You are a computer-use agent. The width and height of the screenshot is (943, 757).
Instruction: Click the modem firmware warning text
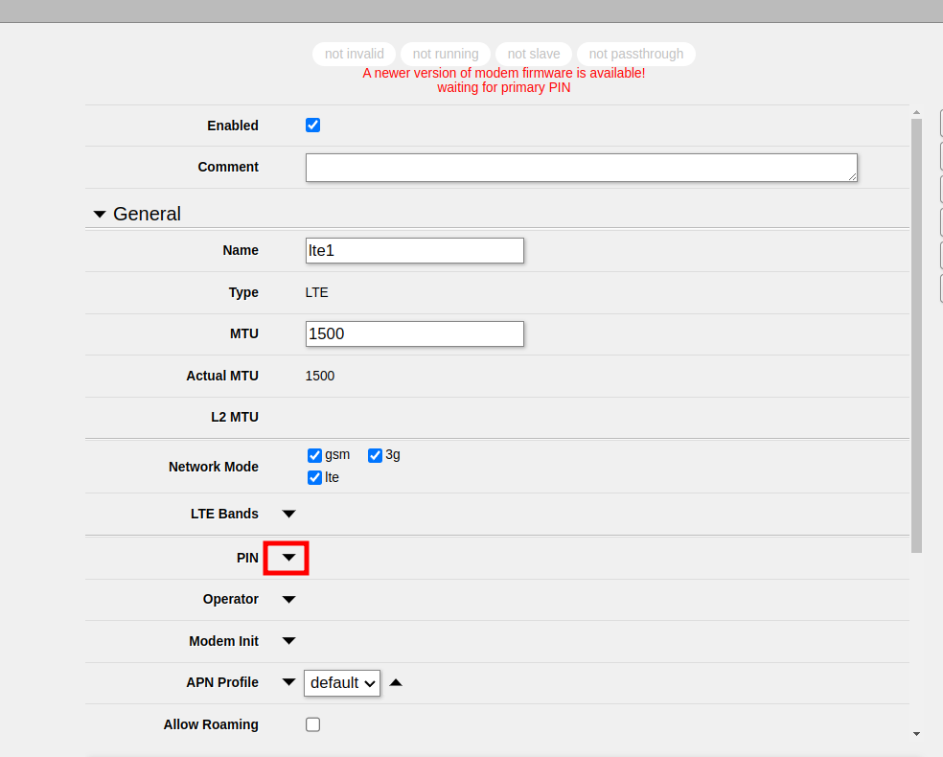[x=504, y=74]
